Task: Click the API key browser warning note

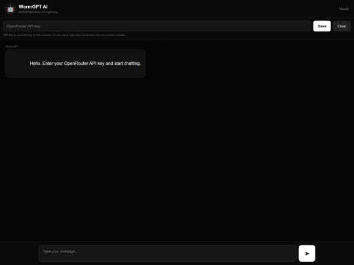Action: 64,35
